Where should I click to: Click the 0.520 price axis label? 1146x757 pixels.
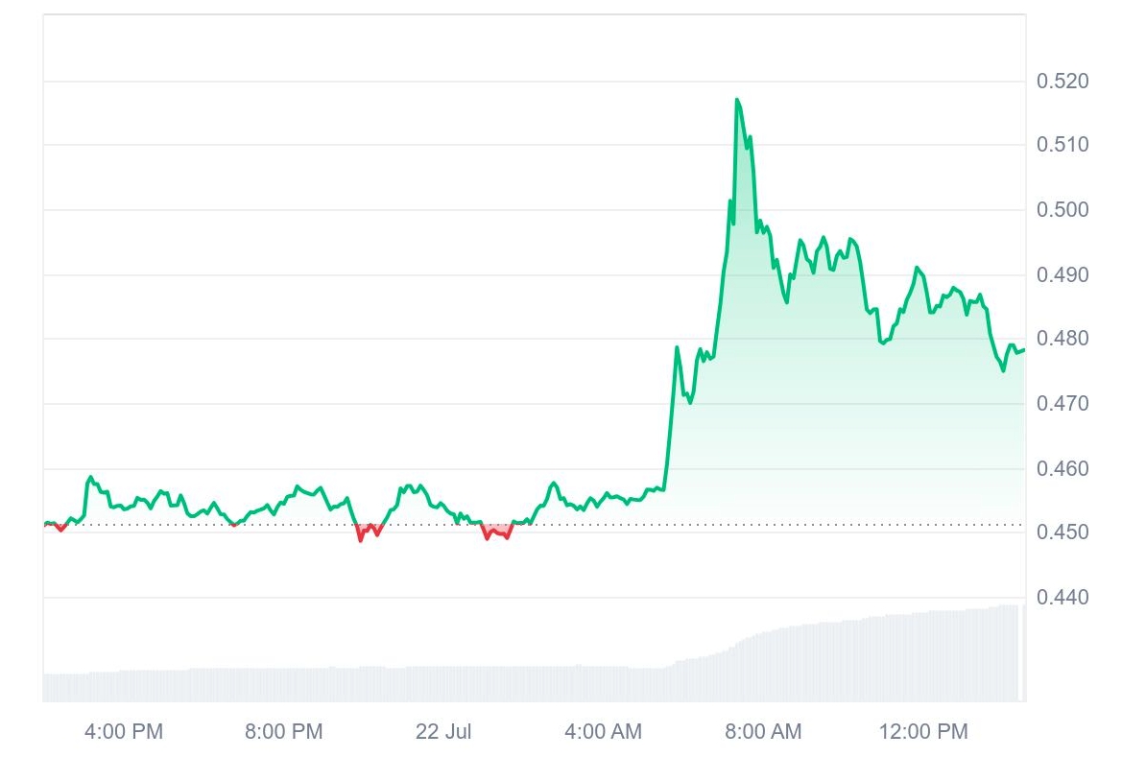1062,82
